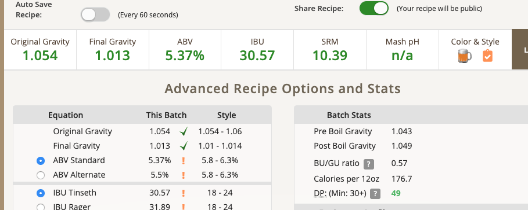Image resolution: width=528 pixels, height=210 pixels.
Task: Click the SRM 10.39 summary value
Action: (x=330, y=56)
